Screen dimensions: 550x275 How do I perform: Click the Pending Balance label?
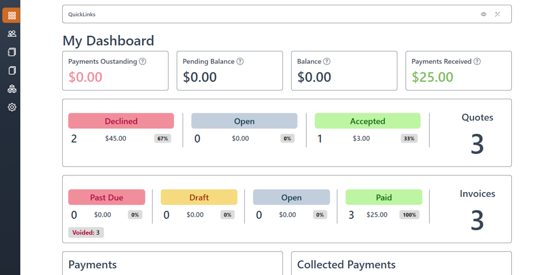(x=208, y=61)
